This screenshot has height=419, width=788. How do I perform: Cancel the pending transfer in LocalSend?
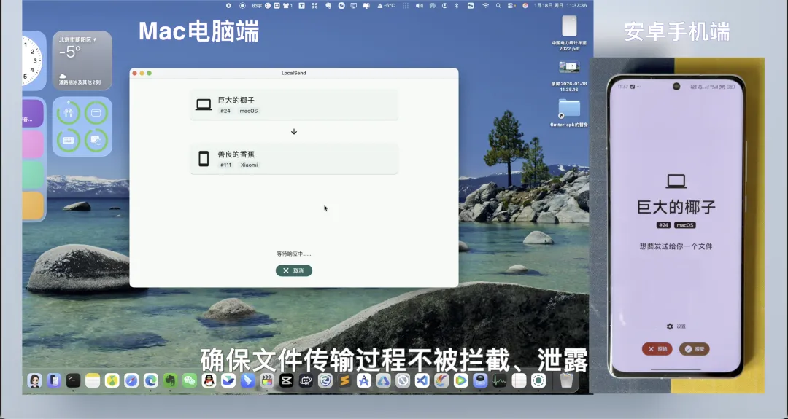294,270
